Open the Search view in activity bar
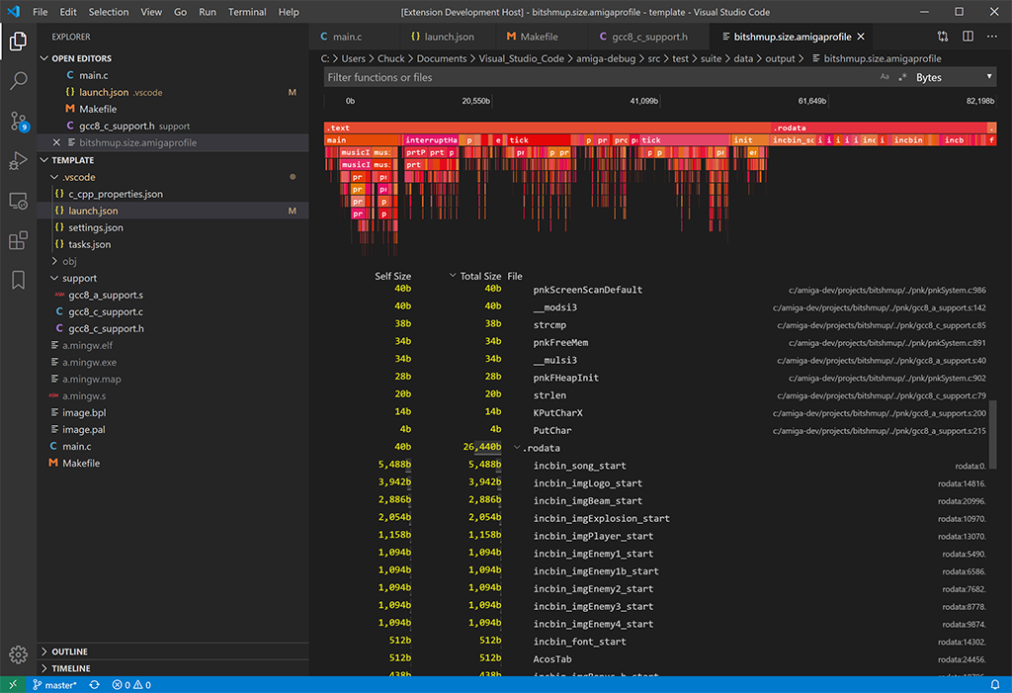1012x693 pixels. tap(18, 81)
